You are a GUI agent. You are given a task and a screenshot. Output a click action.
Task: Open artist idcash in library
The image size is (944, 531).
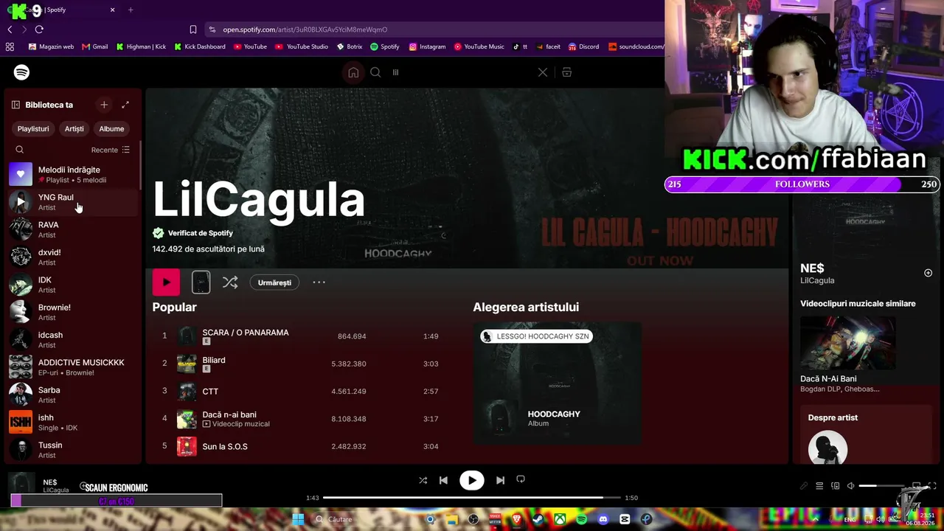click(x=72, y=339)
